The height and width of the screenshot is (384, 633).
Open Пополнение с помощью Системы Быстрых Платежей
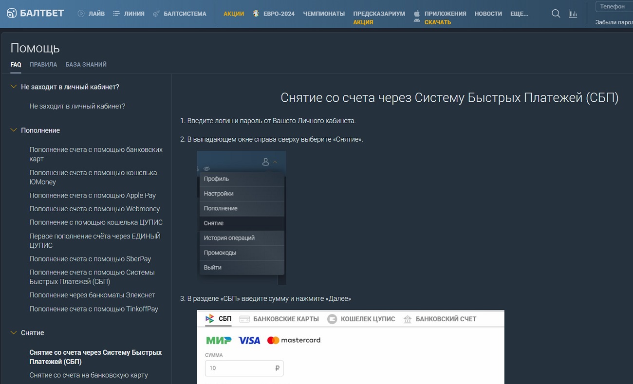tap(92, 277)
